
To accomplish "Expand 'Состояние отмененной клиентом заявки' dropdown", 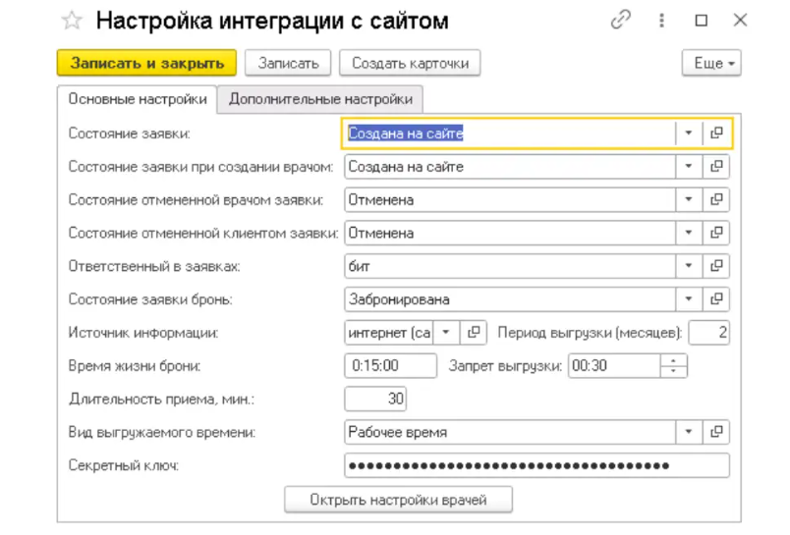I will 689,233.
